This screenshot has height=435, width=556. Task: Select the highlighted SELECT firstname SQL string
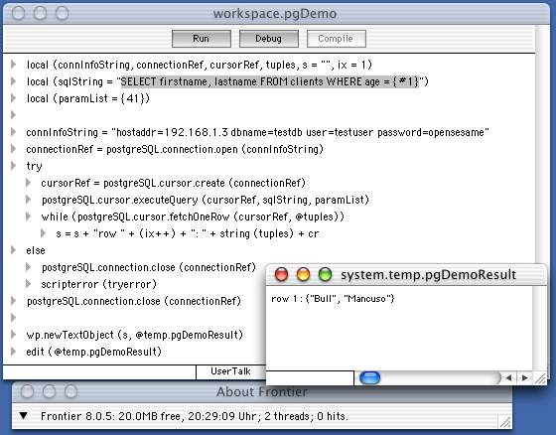(270, 81)
